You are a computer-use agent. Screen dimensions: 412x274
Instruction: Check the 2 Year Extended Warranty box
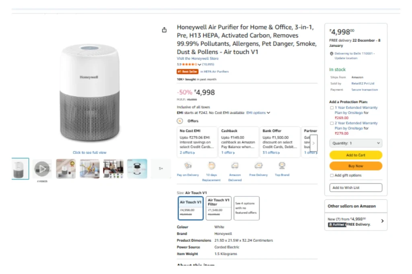(332, 123)
